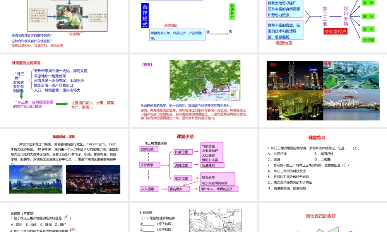387x232 pixels.
Task: Click the Pearl River Delta terrain map
Action: [205, 80]
